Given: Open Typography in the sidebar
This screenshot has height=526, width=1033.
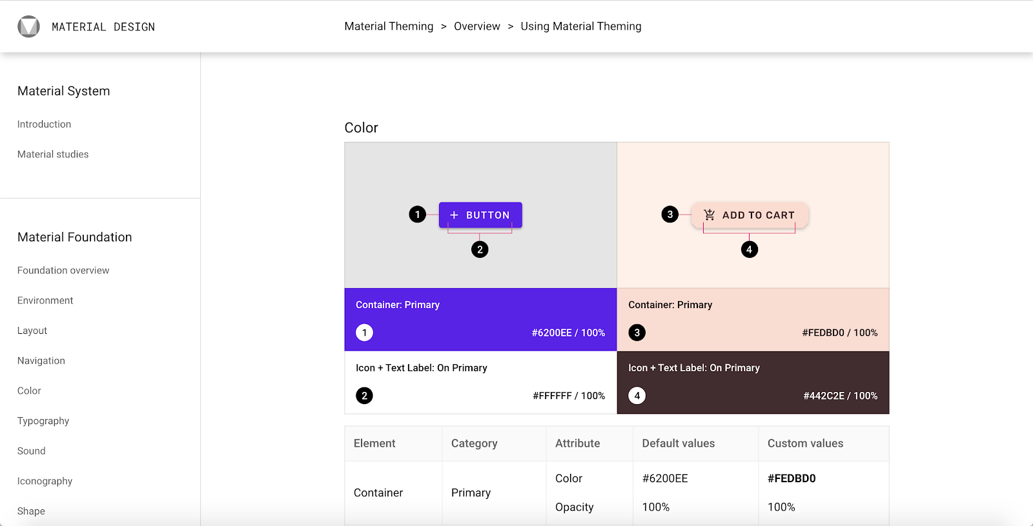Looking at the screenshot, I should 43,421.
